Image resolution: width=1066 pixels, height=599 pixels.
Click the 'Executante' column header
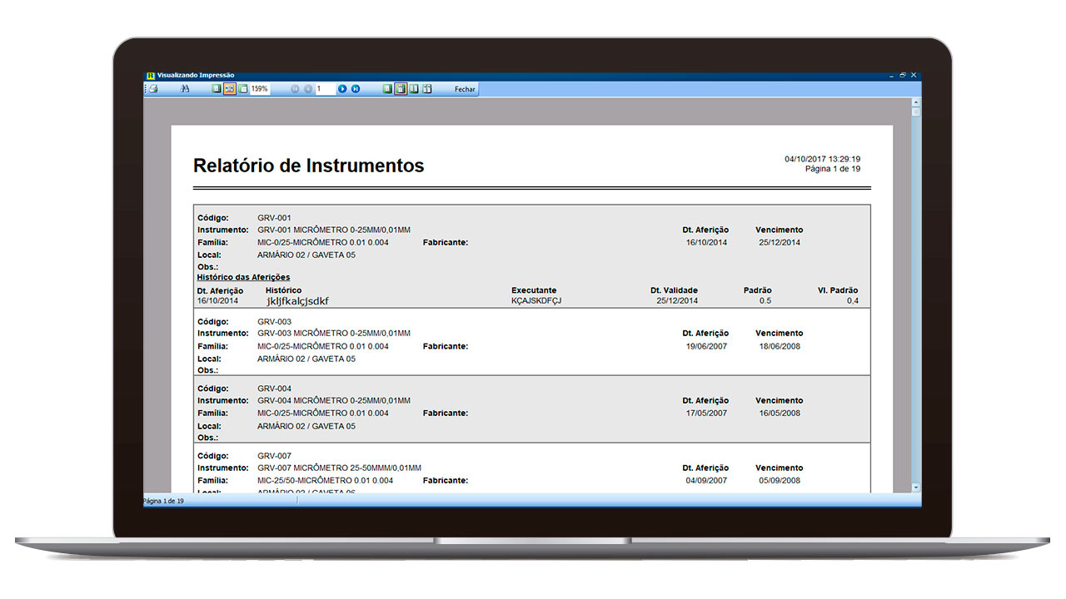click(534, 290)
